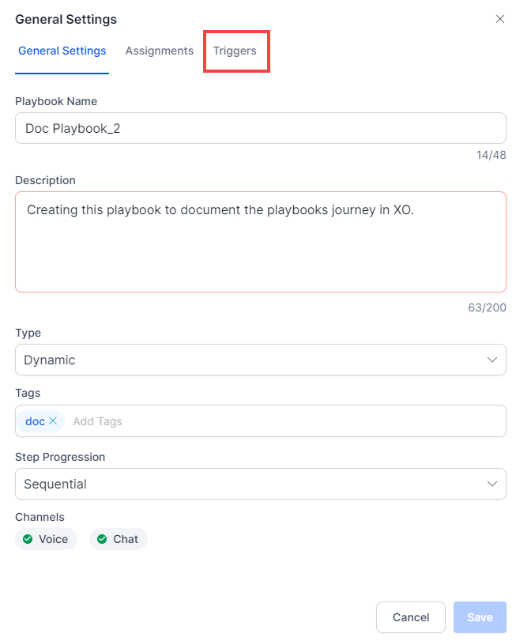
Task: Click the doc tag chip
Action: click(35, 421)
